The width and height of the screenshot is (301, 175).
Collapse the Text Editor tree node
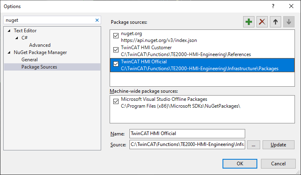[x=9, y=31]
